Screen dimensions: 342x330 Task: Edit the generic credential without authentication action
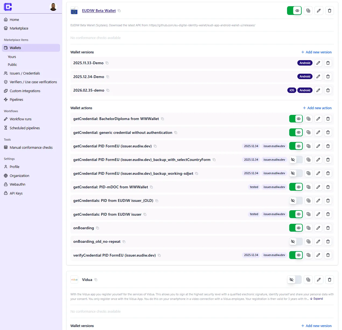(318, 132)
